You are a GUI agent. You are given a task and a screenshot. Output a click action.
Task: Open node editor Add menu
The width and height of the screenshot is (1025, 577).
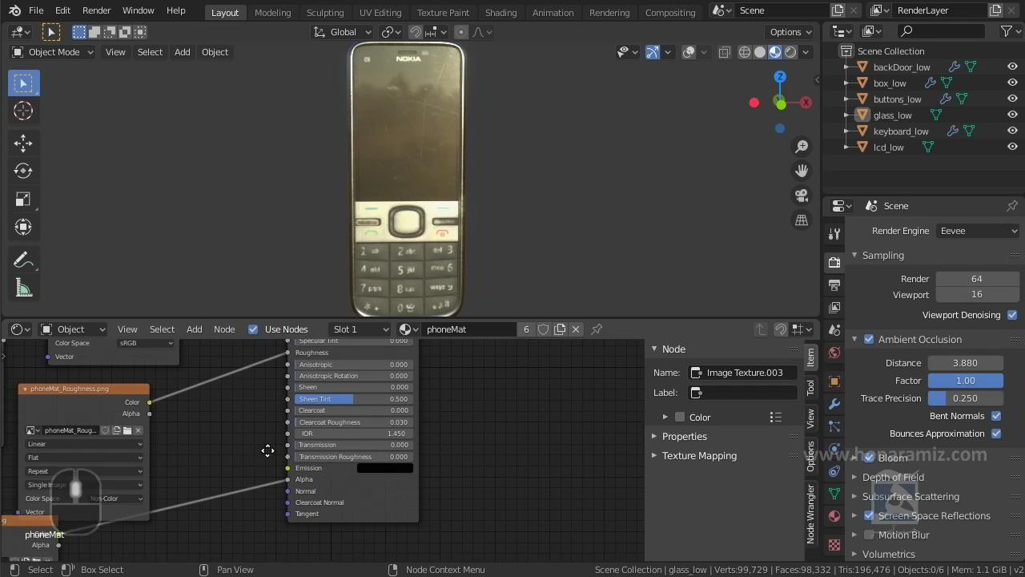194,329
